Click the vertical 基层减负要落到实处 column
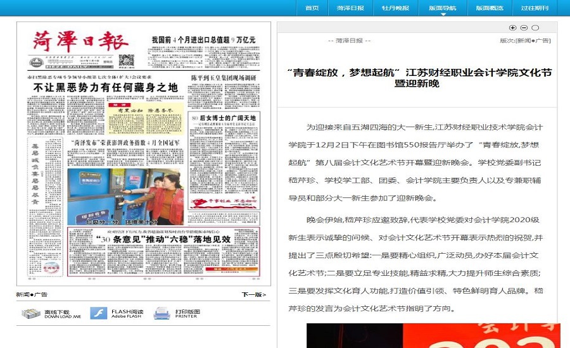This screenshot has height=348, width=570. [x=35, y=173]
